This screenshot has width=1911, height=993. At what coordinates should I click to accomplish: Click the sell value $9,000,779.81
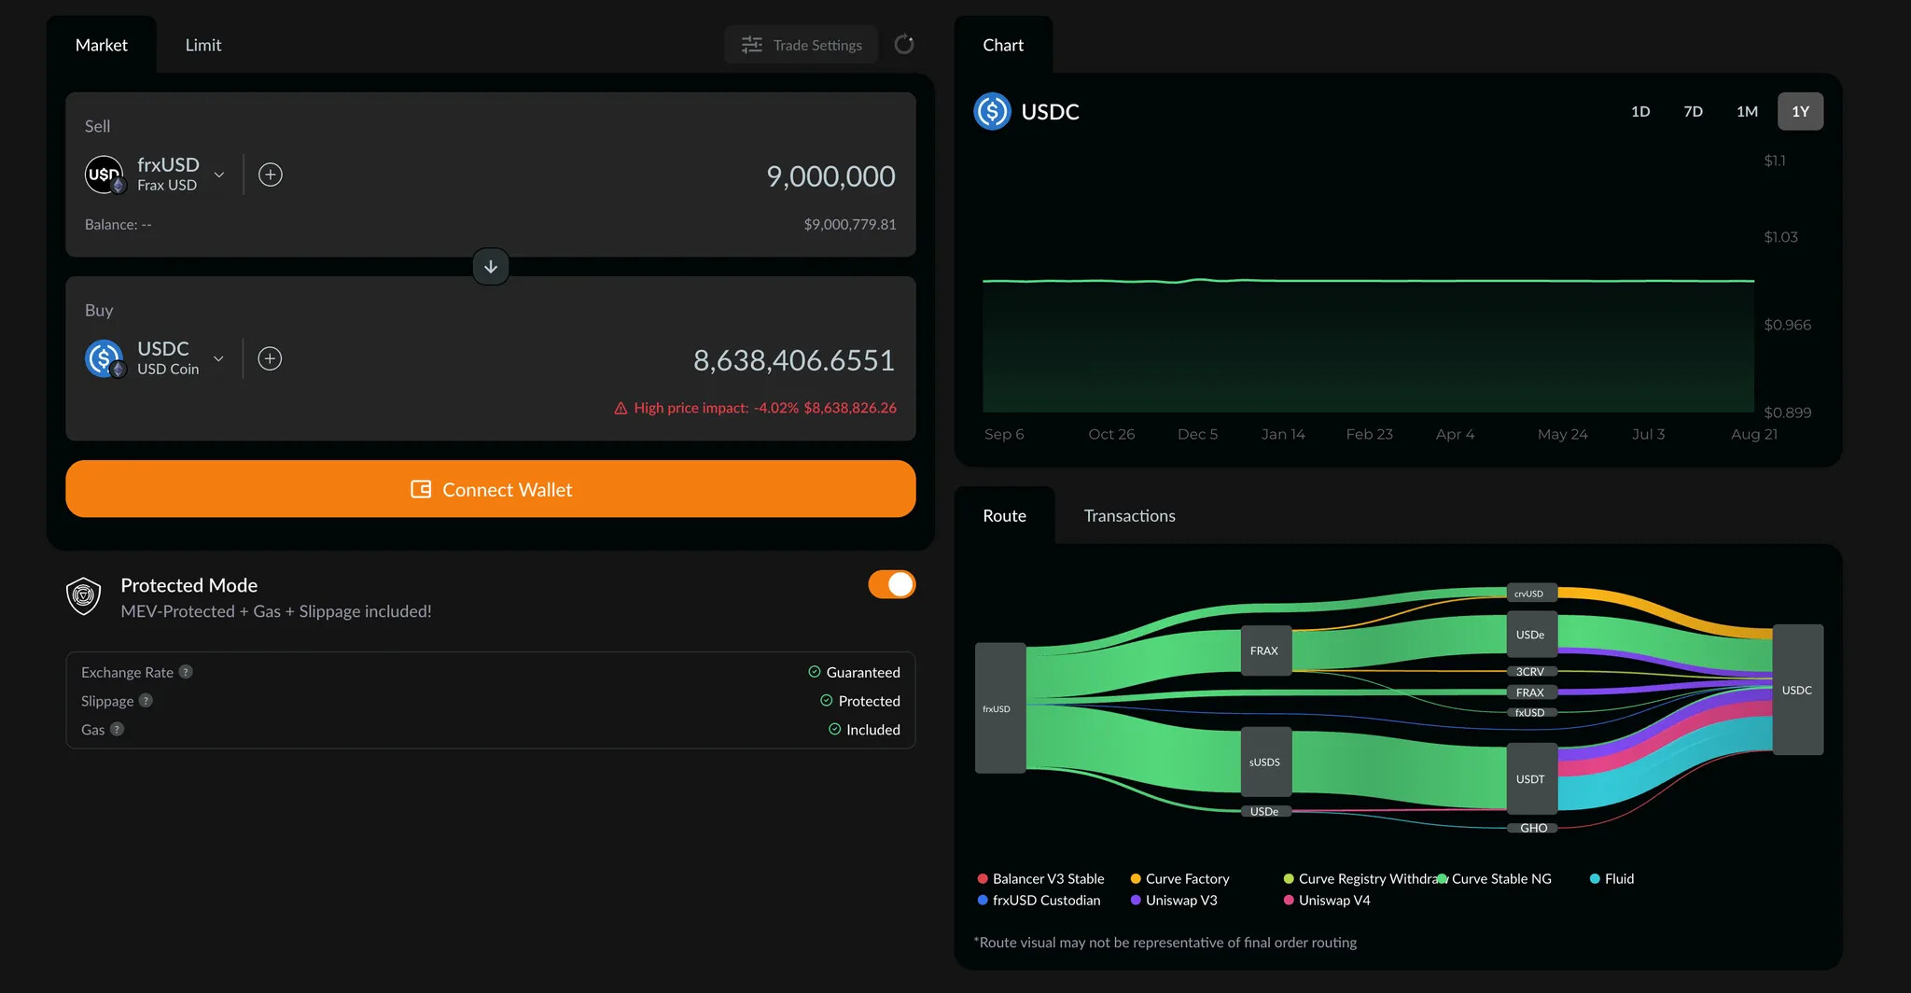pos(850,225)
